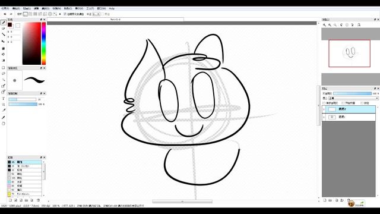The width and height of the screenshot is (380, 214).
Task: Toggle the anti-aliasing checkbox in top toolbar
Action: (65, 14)
